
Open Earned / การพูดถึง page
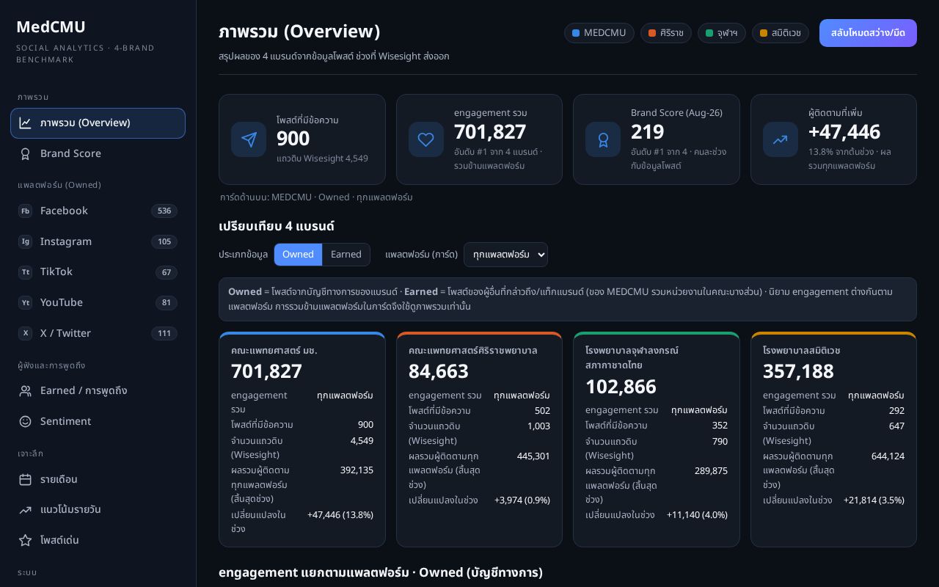coord(98,391)
